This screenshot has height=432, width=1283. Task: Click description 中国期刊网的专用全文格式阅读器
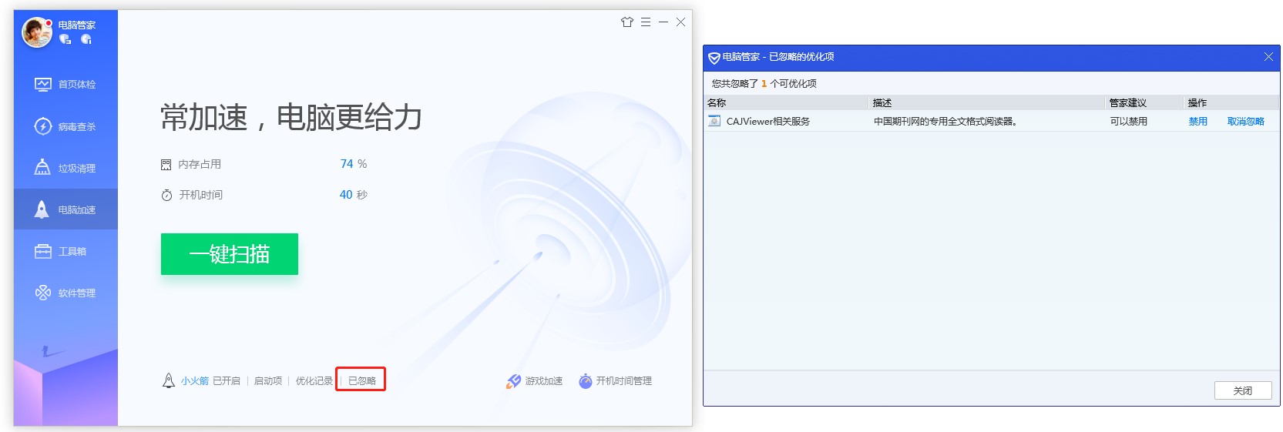945,122
